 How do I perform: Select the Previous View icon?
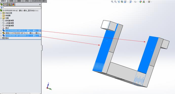tap(119, 2)
